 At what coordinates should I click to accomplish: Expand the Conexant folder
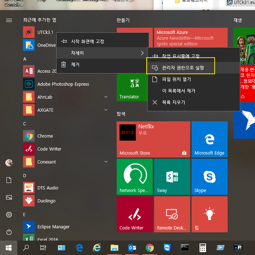pos(106,162)
